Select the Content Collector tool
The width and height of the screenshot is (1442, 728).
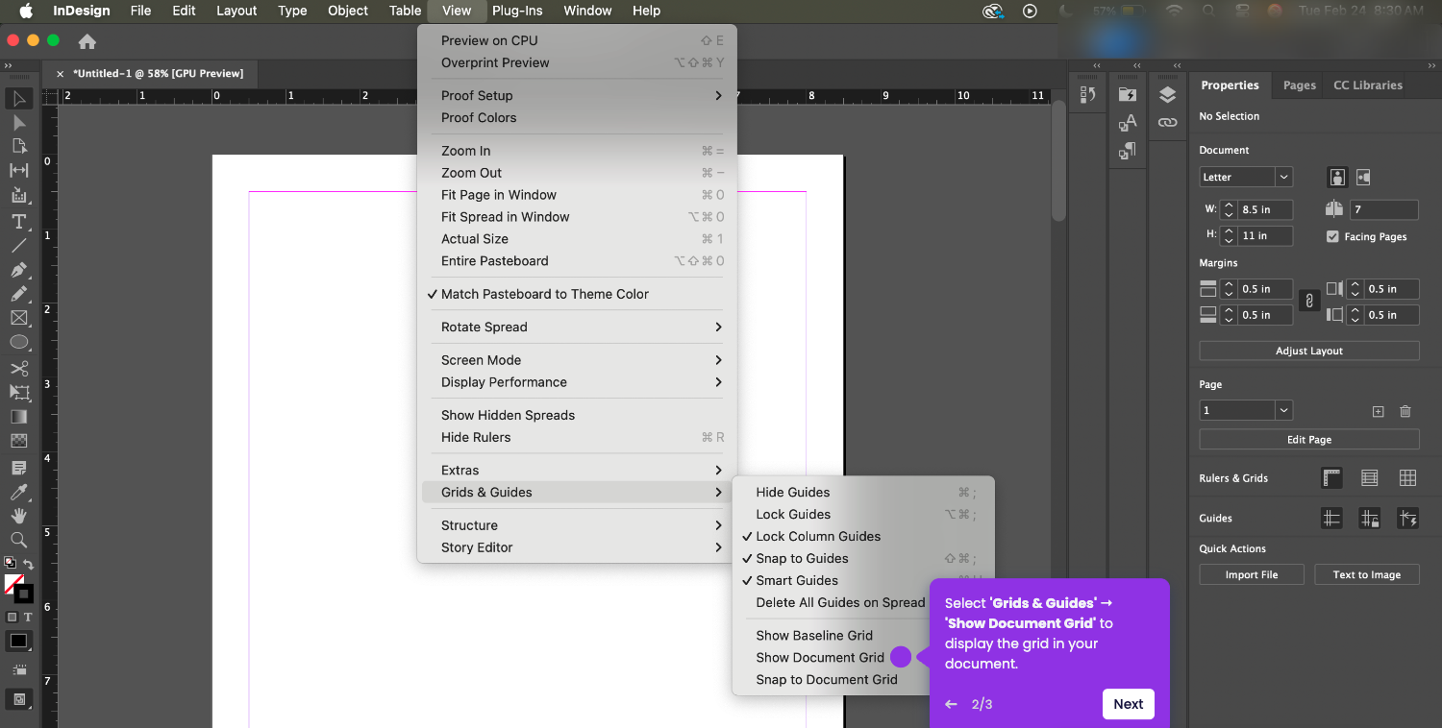pos(18,195)
